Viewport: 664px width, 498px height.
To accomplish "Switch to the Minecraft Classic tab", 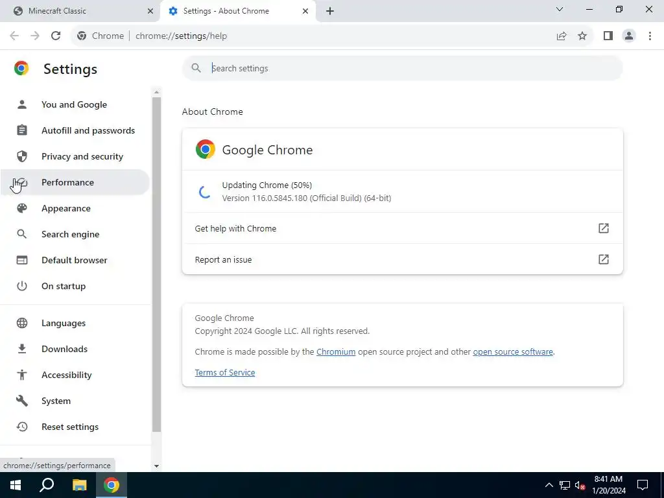I will (x=80, y=11).
